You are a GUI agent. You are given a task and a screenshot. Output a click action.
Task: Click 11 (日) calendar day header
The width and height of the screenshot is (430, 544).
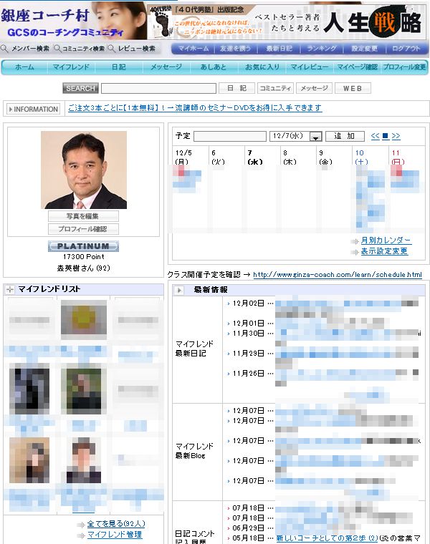point(398,157)
